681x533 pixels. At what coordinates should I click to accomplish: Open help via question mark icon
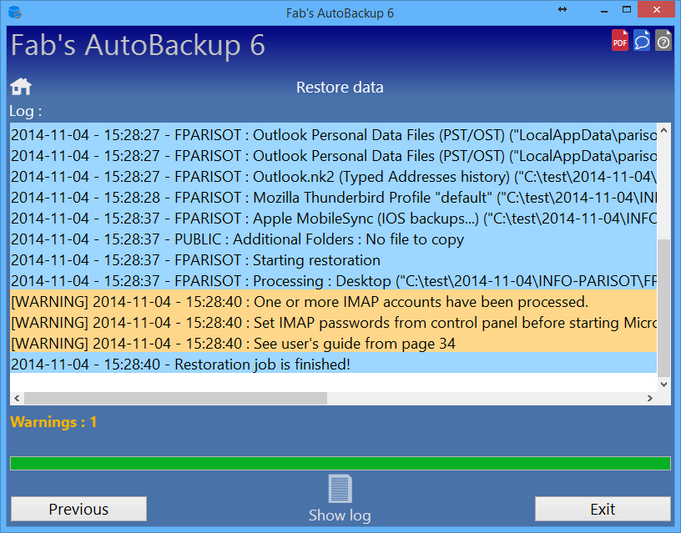click(663, 40)
